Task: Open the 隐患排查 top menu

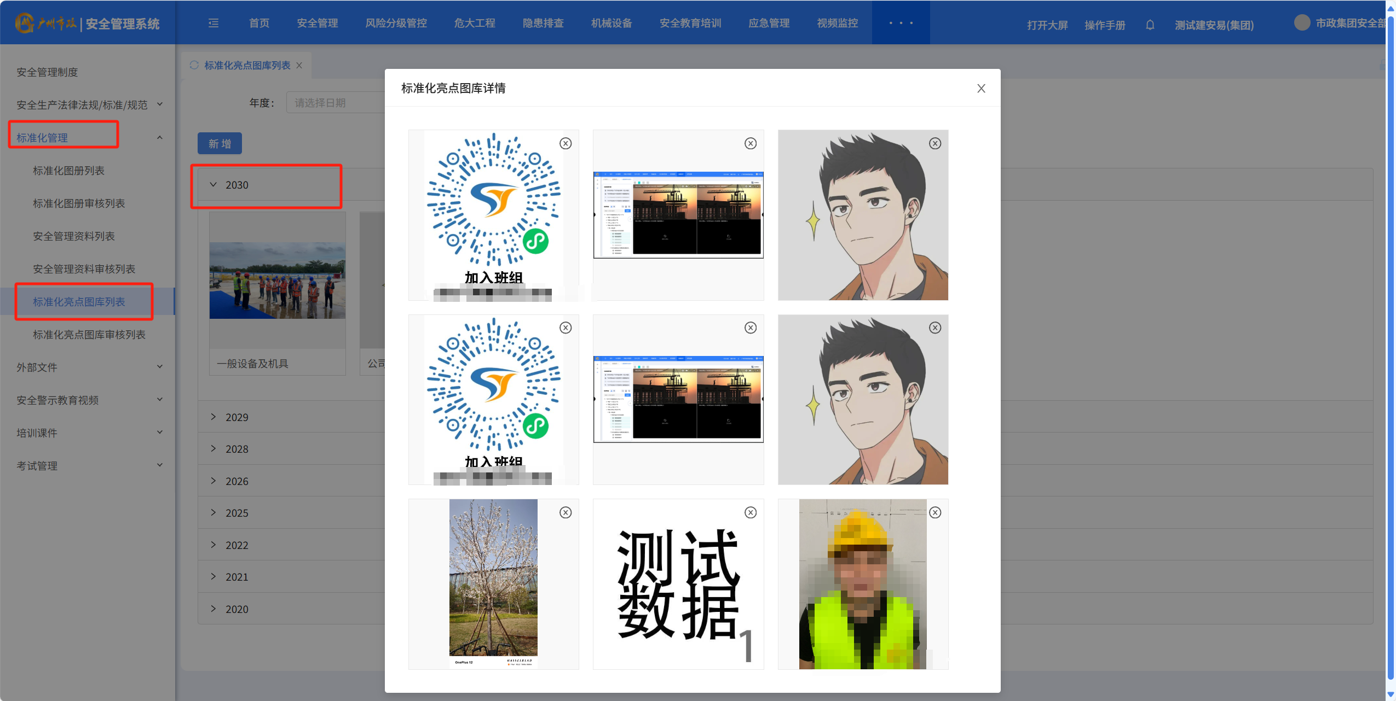Action: 543,23
